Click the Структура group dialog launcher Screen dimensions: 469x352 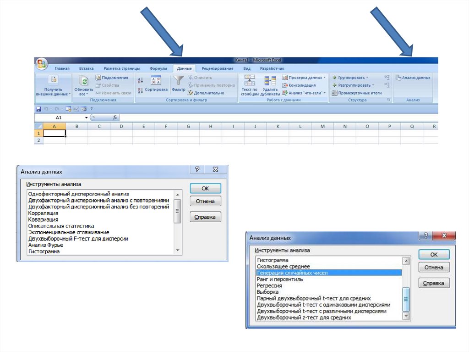(389, 100)
